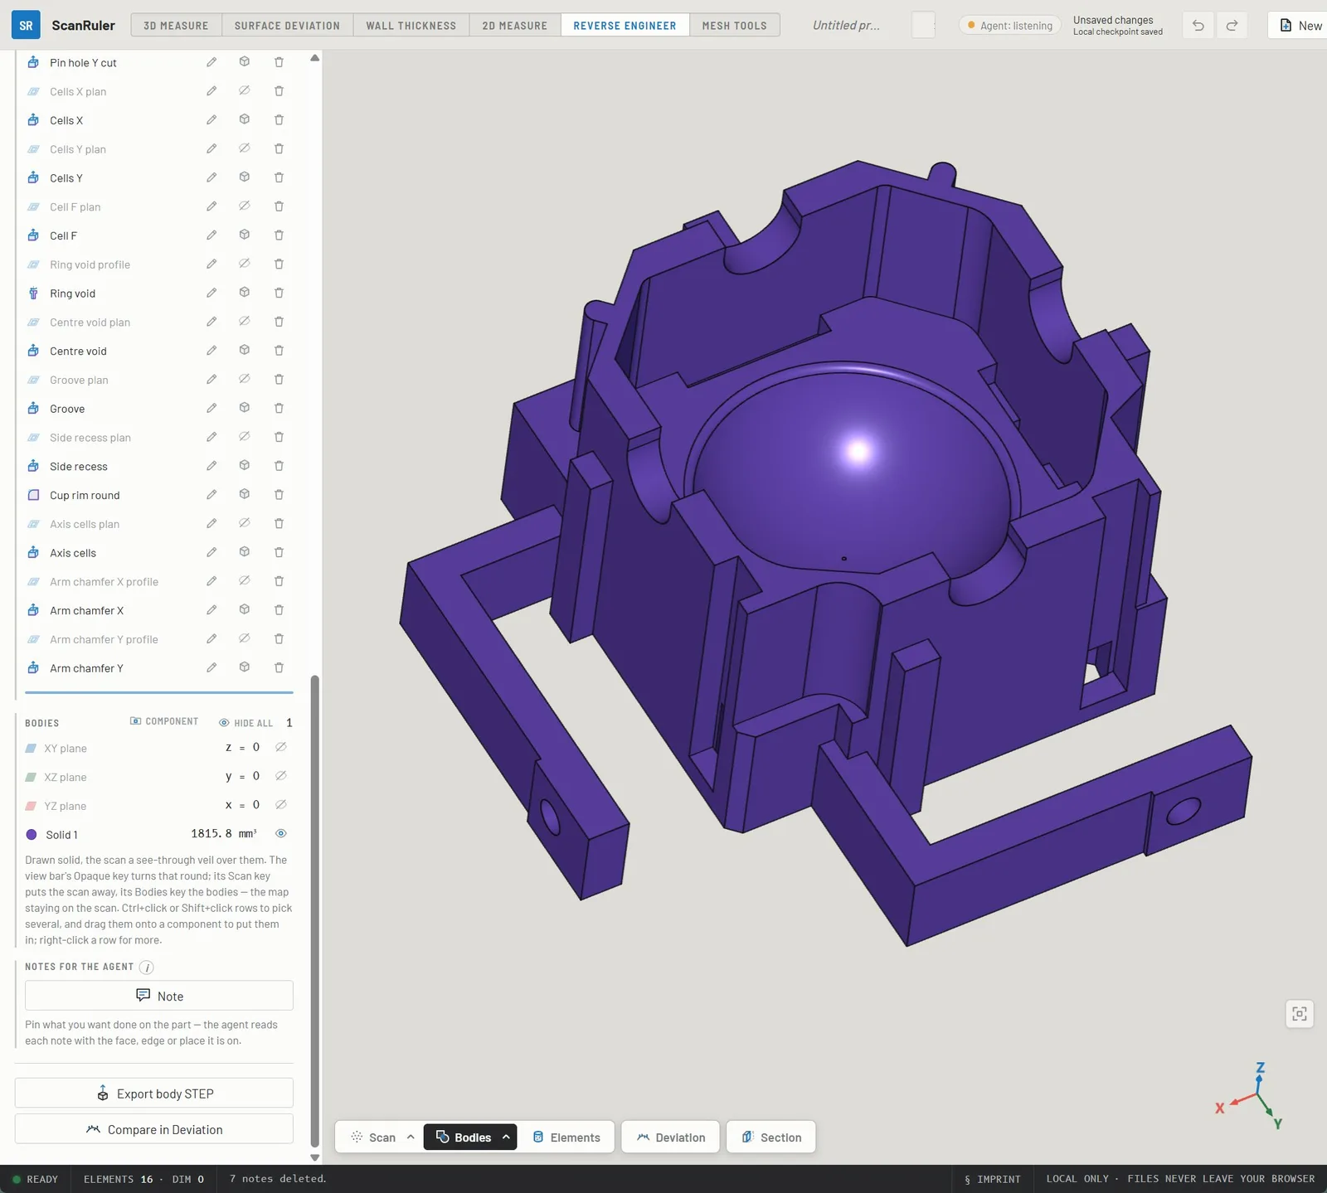Show the YZ plane

(281, 805)
